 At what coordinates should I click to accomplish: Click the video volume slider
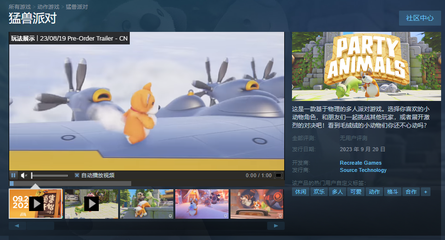[x=49, y=175]
